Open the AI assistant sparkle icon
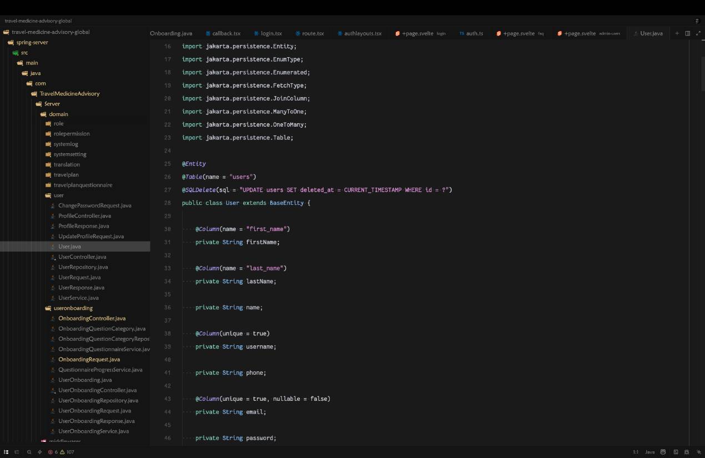 coord(698,452)
